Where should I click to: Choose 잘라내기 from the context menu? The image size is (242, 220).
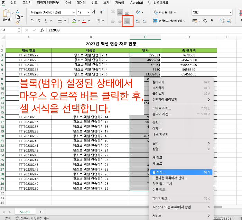click(181, 82)
